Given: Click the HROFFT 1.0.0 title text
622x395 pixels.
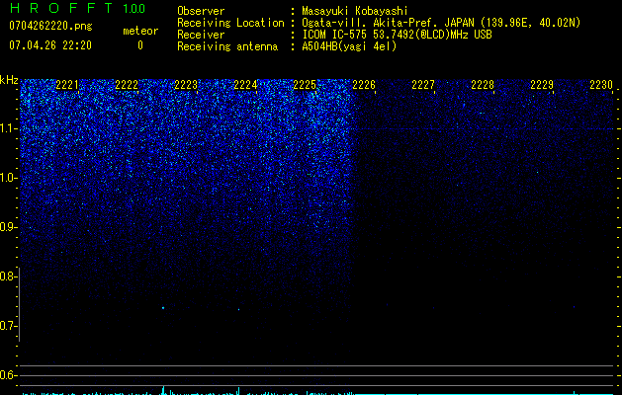Looking at the screenshot, I should pyautogui.click(x=77, y=8).
